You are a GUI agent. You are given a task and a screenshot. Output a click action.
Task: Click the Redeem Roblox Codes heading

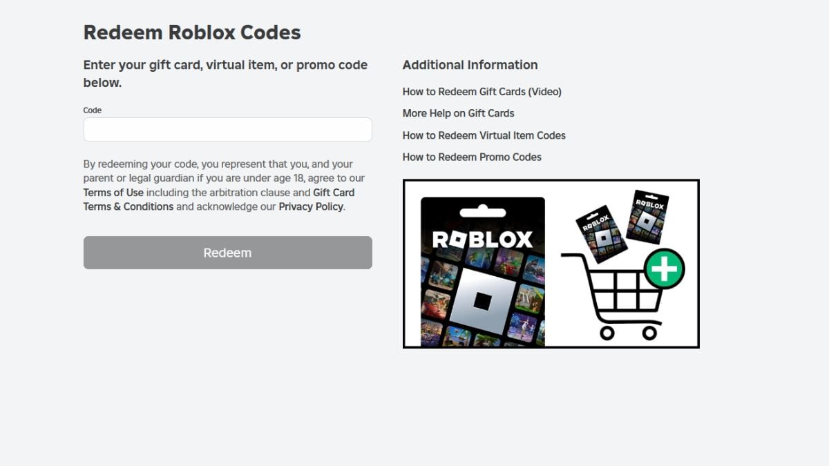click(192, 32)
